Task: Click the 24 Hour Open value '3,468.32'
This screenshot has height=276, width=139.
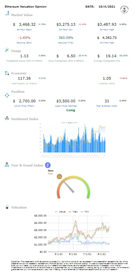Action: pyautogui.click(x=27, y=24)
